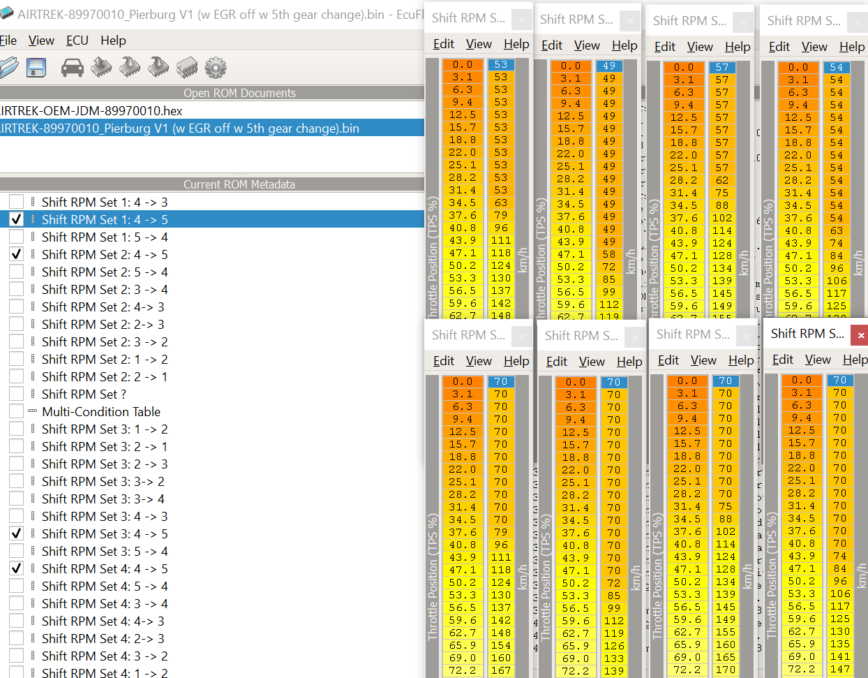
Task: Select Shift RPM Set 3: 2 -> 3 entry
Action: click(105, 464)
